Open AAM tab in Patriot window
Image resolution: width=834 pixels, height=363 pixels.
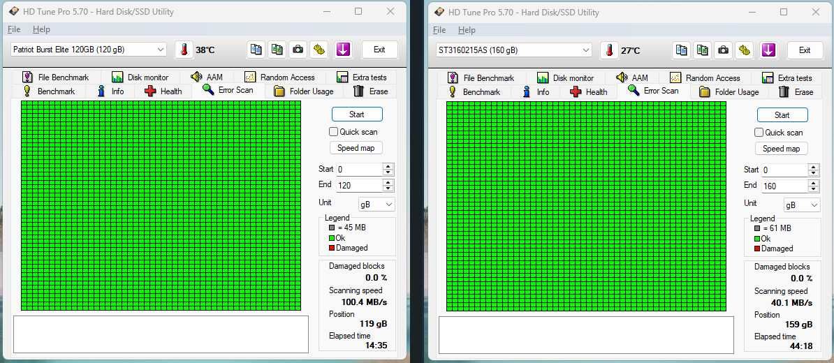[207, 77]
